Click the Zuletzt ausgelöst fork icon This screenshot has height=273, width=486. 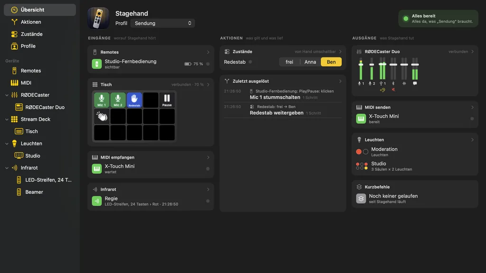pyautogui.click(x=227, y=81)
